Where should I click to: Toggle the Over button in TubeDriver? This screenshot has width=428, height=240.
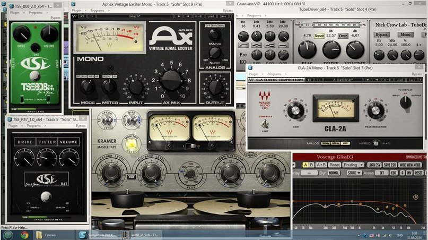point(343,36)
